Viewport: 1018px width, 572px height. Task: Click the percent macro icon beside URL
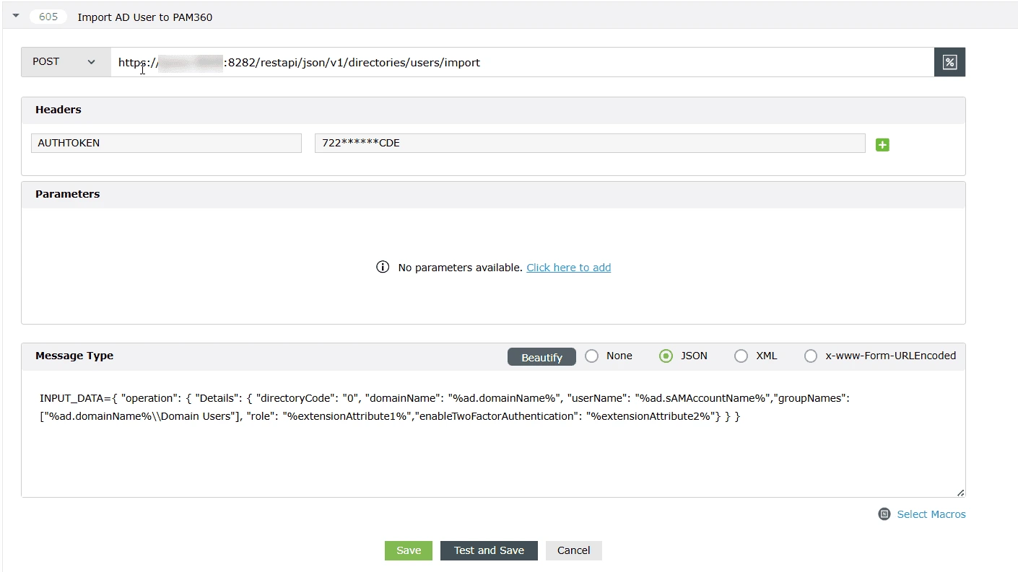949,62
